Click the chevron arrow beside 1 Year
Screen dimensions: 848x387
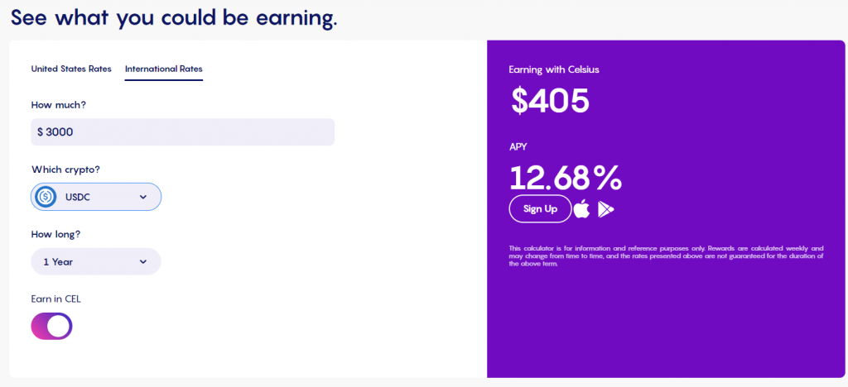[x=142, y=262]
